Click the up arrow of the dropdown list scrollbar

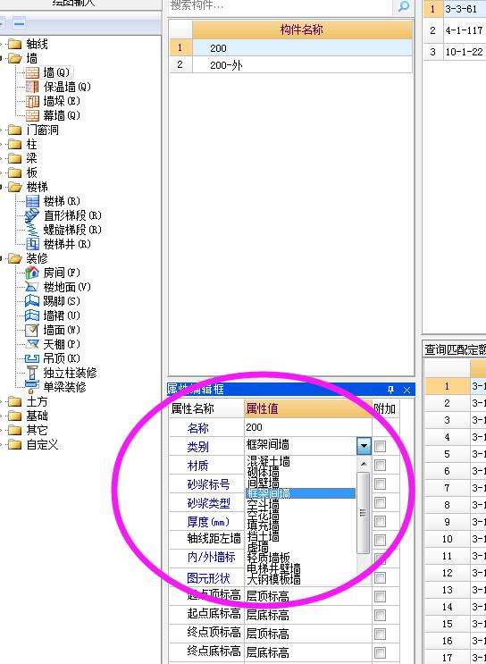tap(364, 464)
